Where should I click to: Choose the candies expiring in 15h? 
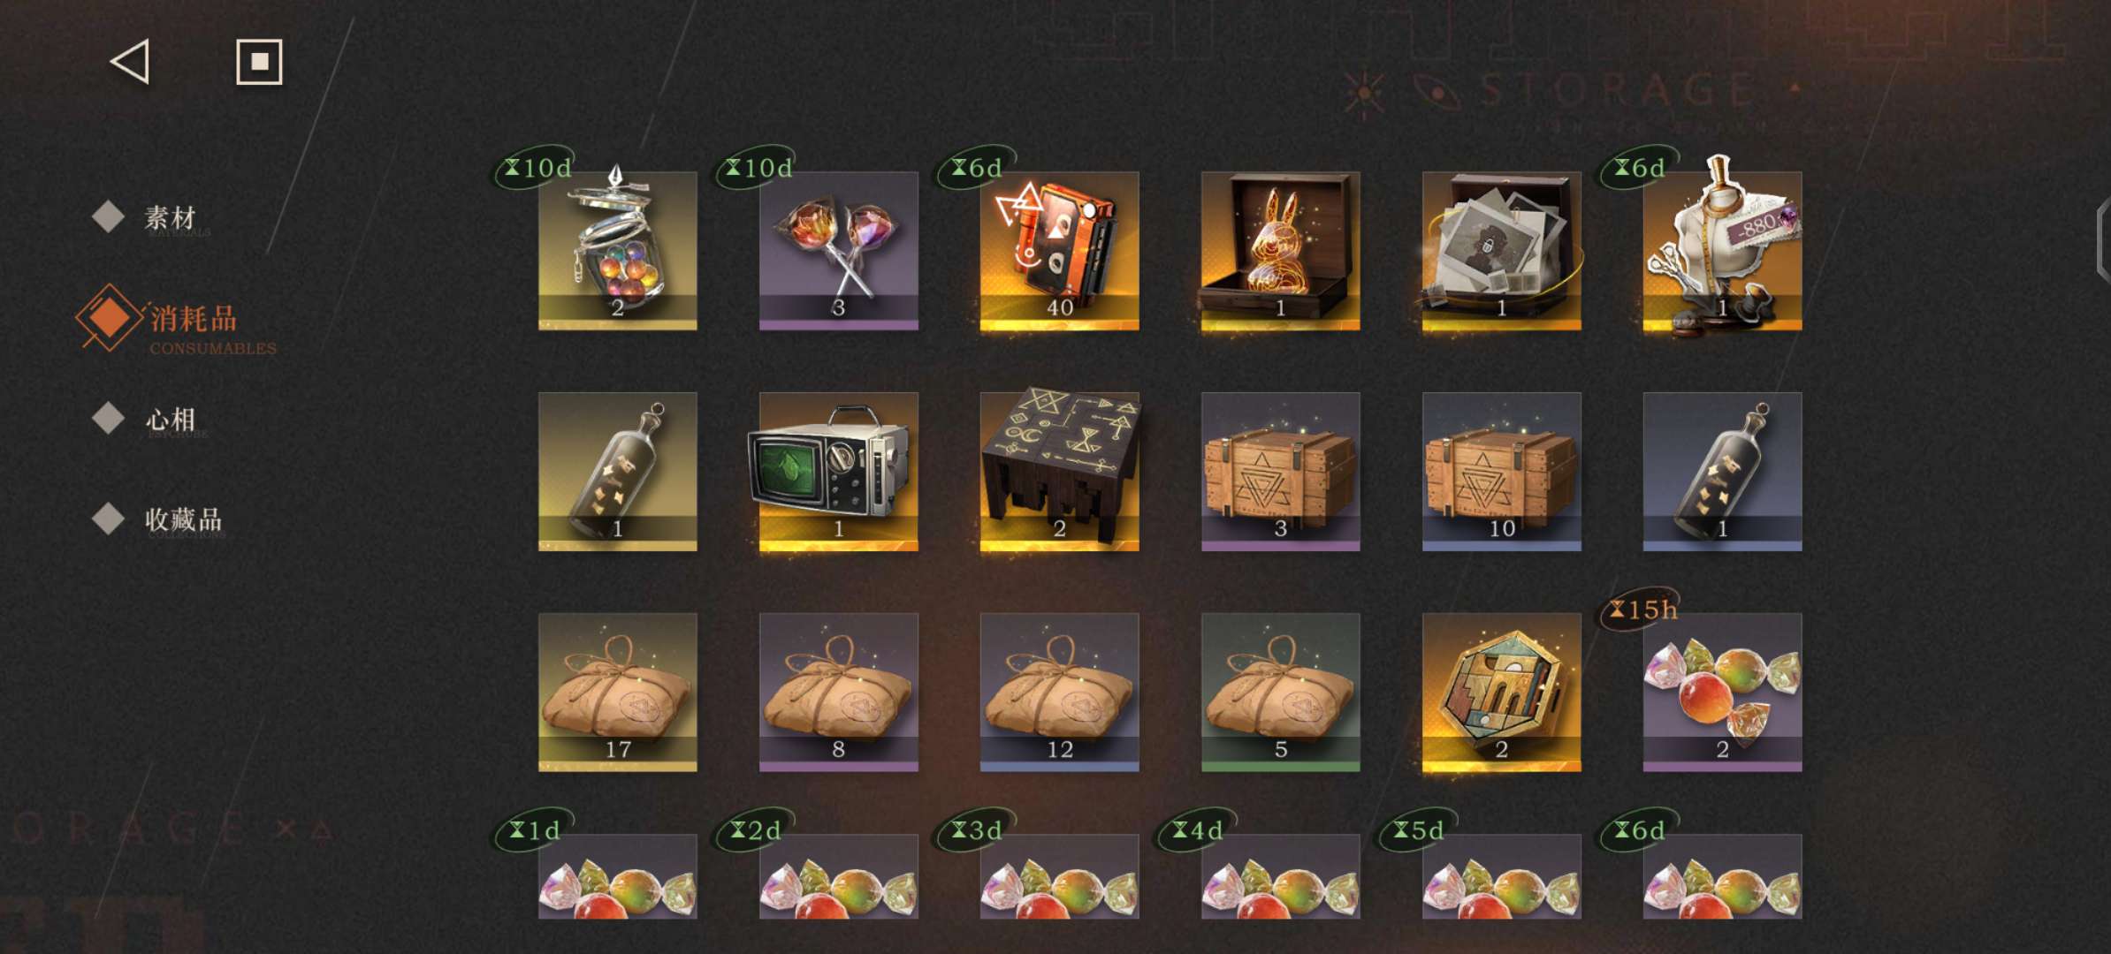click(x=1722, y=693)
